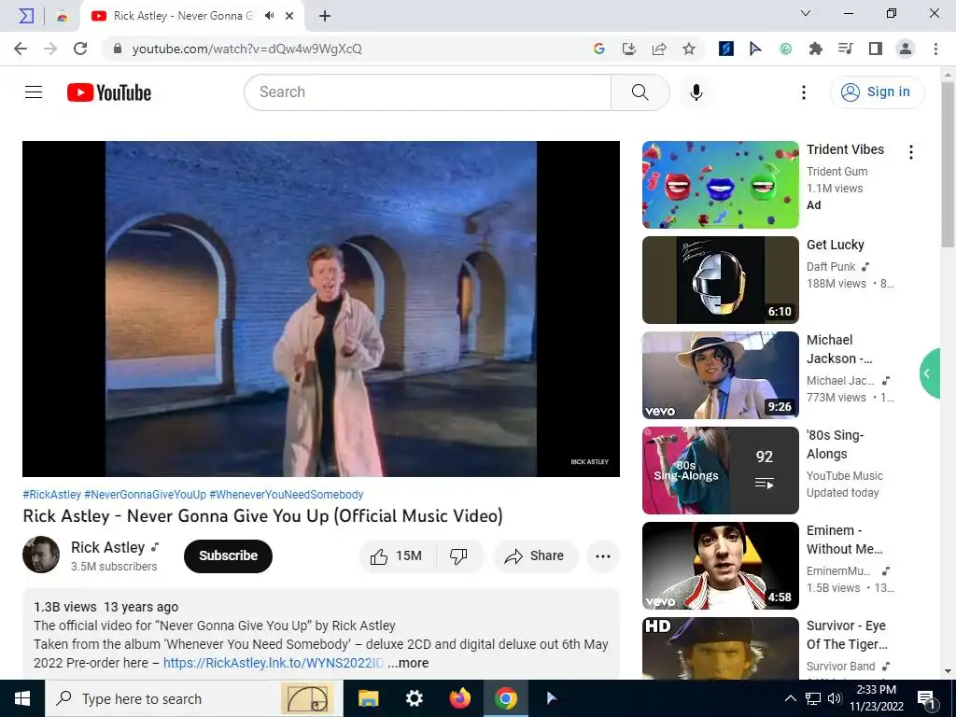Viewport: 956px width, 717px height.
Task: Open Chrome tab search chevron
Action: [x=806, y=13]
